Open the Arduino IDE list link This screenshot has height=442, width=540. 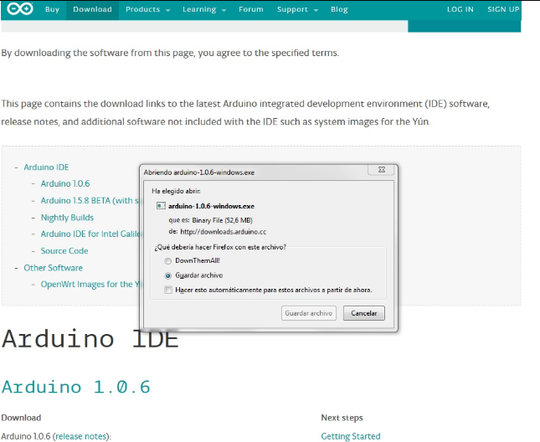click(x=46, y=167)
